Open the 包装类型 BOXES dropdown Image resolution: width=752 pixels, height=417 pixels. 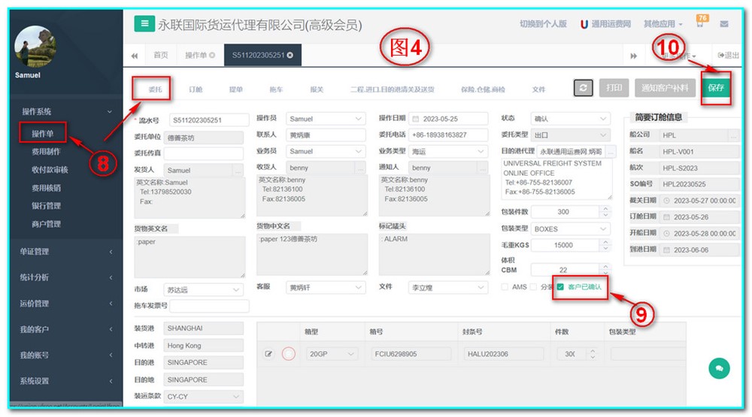click(570, 229)
